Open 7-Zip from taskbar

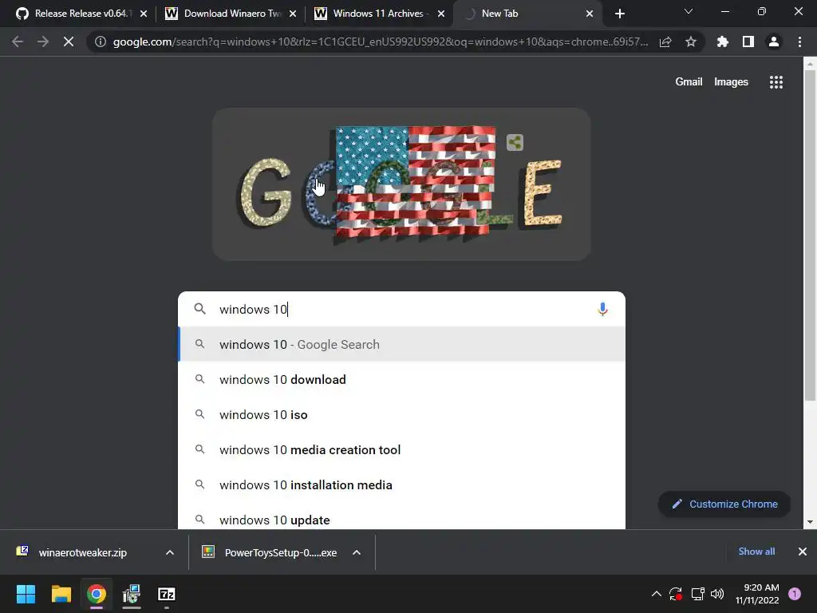(x=167, y=594)
